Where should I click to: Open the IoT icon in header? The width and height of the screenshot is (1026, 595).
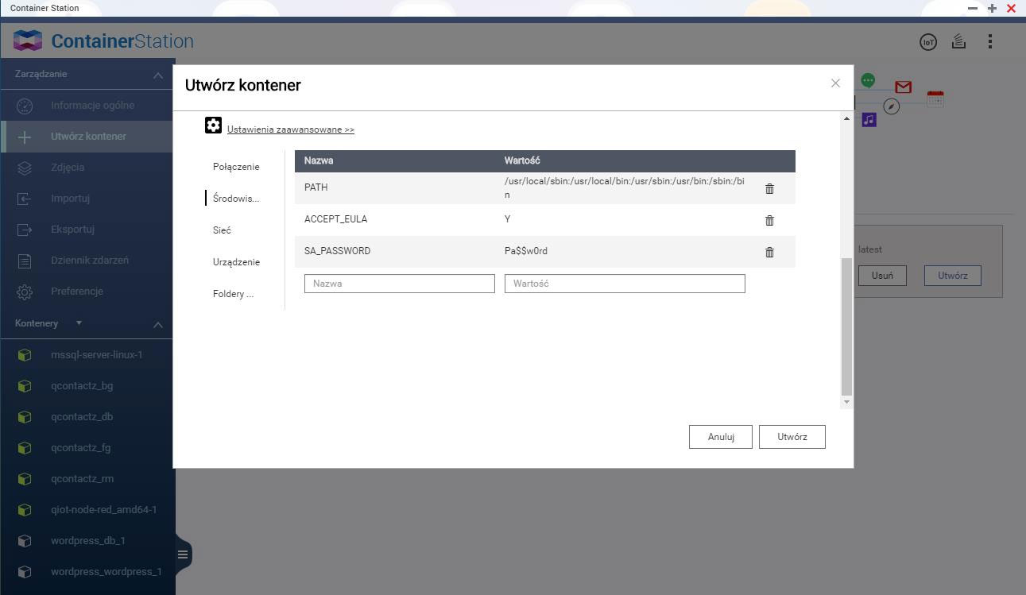(x=927, y=42)
